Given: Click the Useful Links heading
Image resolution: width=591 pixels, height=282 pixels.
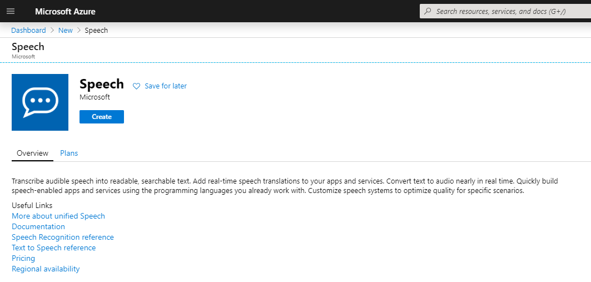Looking at the screenshot, I should click(x=32, y=205).
